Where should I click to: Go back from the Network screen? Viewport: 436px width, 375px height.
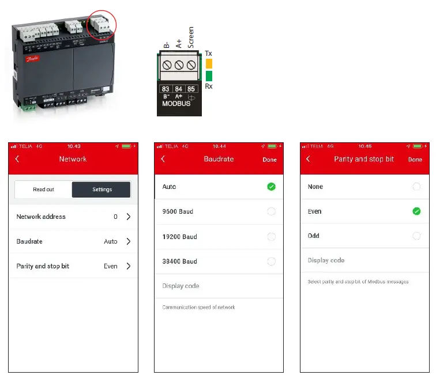[x=17, y=159]
